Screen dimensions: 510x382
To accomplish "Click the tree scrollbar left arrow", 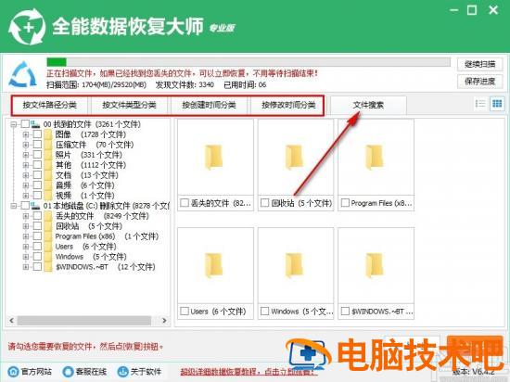I will pyautogui.click(x=12, y=321).
